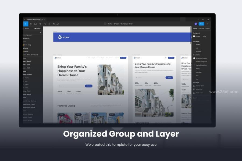This screenshot has width=242, height=161.
Task: Open the Display pages dropdown
Action: tap(37, 28)
